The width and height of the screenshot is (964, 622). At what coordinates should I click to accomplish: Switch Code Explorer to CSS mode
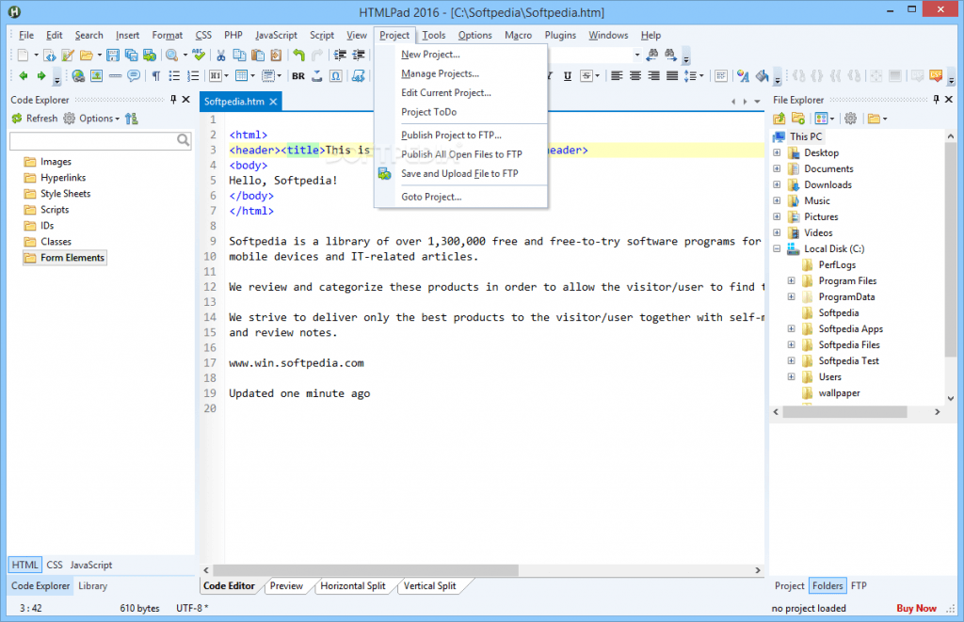point(55,565)
